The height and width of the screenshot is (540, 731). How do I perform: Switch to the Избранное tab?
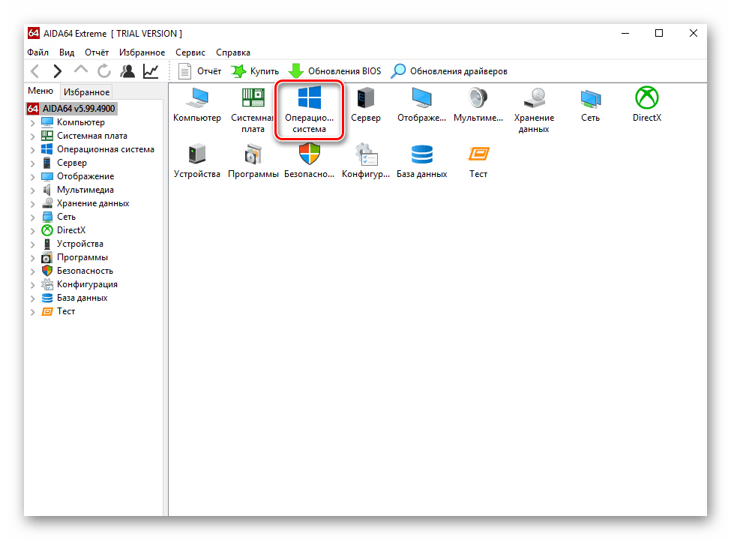point(86,92)
